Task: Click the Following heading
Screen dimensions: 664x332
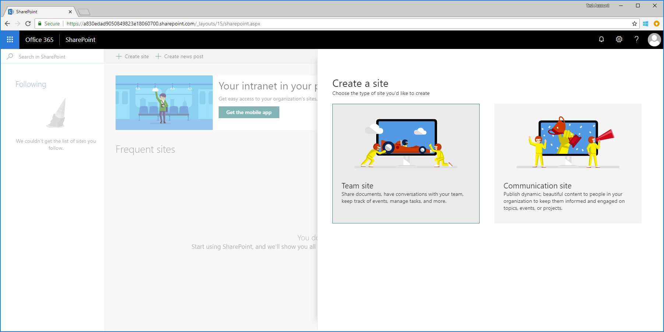Action: (x=31, y=84)
